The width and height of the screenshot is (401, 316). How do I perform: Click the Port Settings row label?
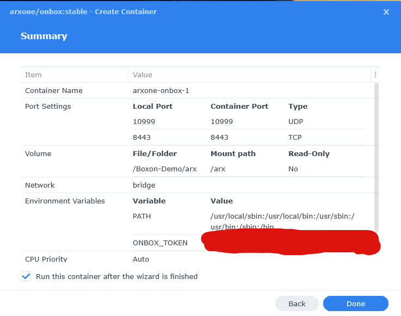[48, 106]
